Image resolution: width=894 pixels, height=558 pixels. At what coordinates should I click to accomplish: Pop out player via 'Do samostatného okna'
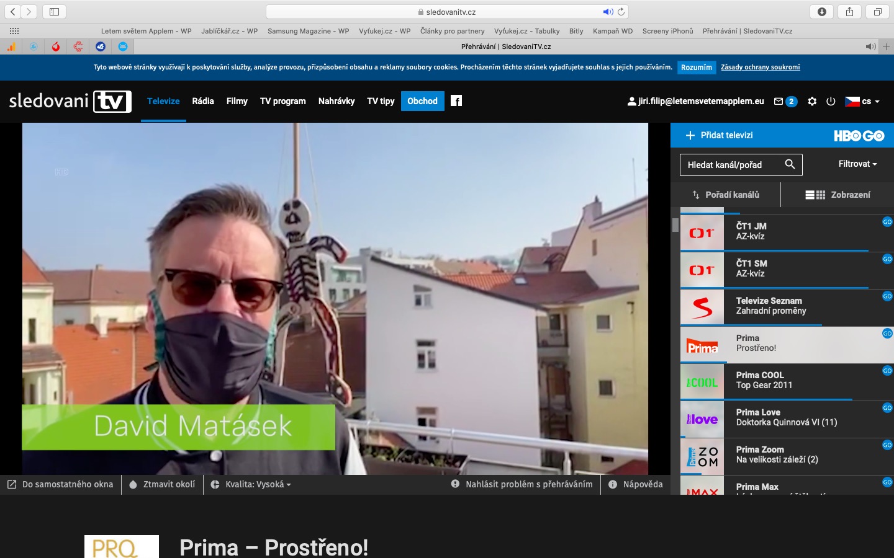coord(60,485)
